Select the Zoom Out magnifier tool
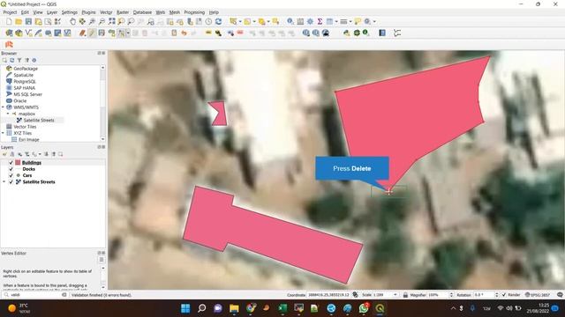565x317 pixels. pos(102,21)
